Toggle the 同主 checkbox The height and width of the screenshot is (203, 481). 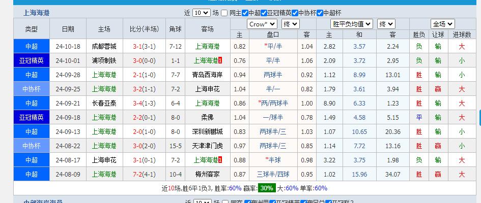click(225, 13)
